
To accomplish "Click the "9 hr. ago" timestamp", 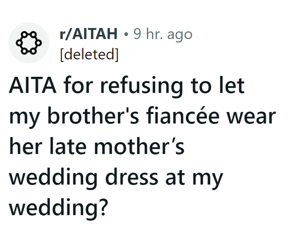I will tap(163, 34).
